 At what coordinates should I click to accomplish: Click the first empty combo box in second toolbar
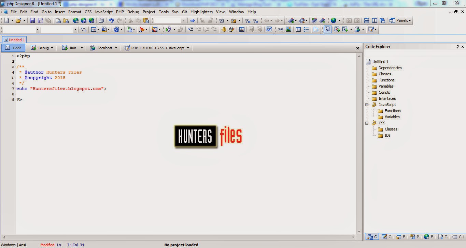[20, 30]
